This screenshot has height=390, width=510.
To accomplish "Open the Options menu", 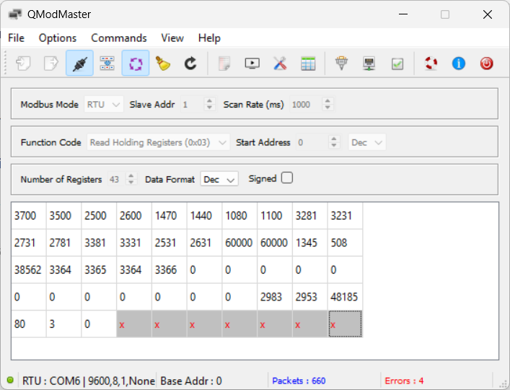I will pos(58,38).
